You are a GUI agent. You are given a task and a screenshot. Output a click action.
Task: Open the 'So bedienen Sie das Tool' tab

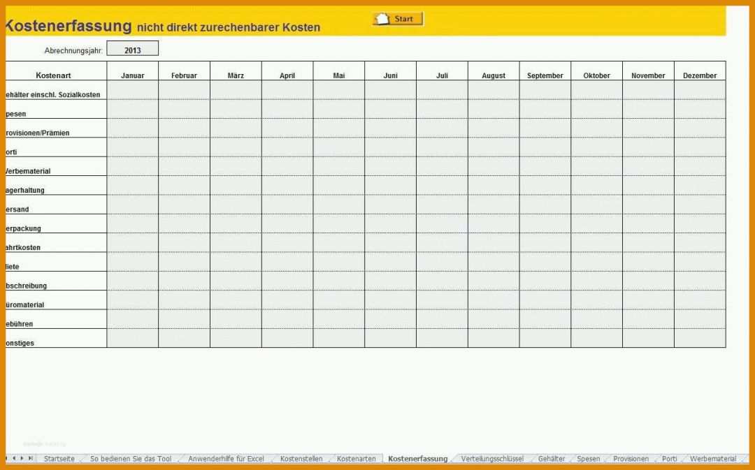[x=131, y=458]
